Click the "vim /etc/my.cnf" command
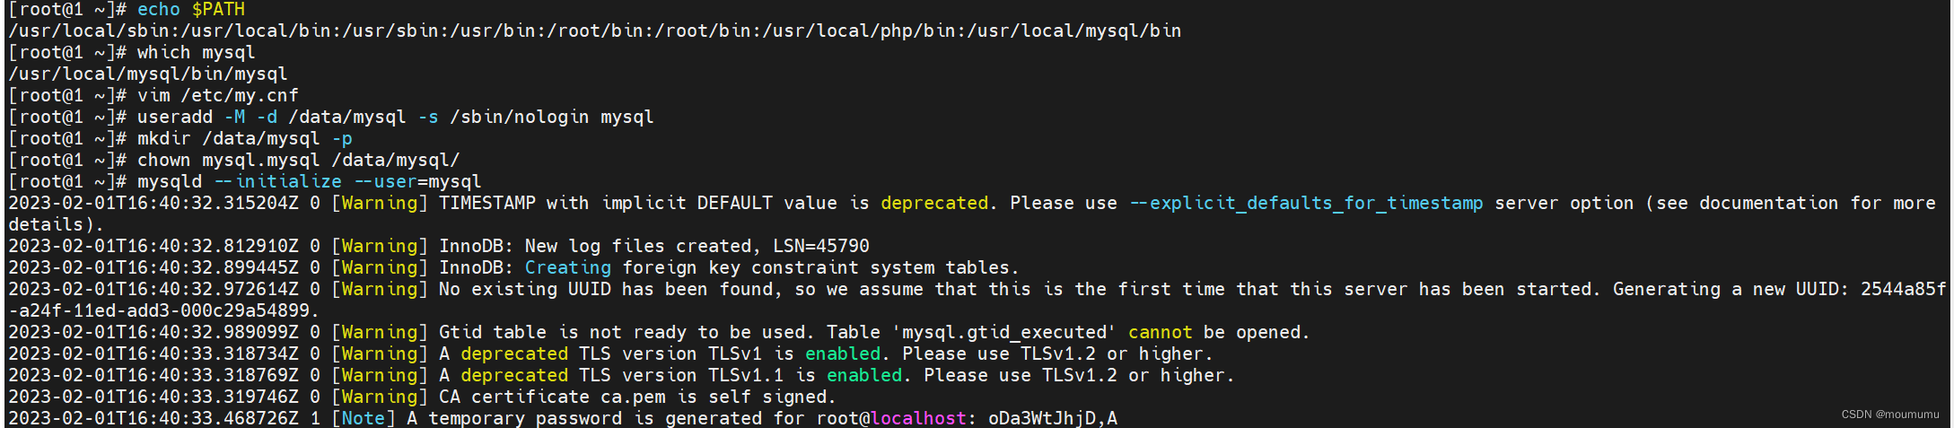 (217, 95)
